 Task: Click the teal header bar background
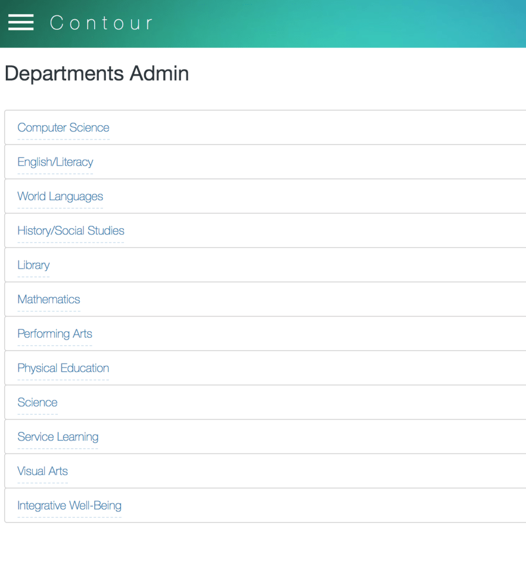point(351,23)
